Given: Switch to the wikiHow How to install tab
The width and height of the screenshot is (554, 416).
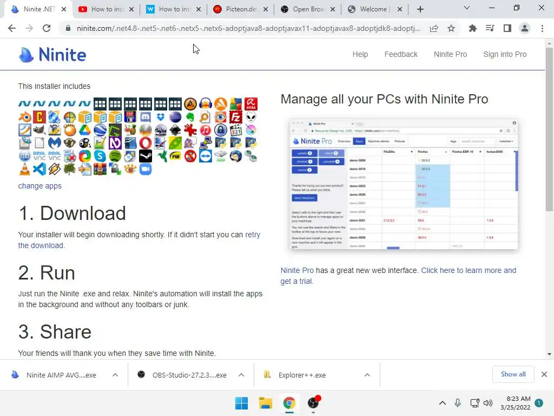Looking at the screenshot, I should pyautogui.click(x=174, y=9).
